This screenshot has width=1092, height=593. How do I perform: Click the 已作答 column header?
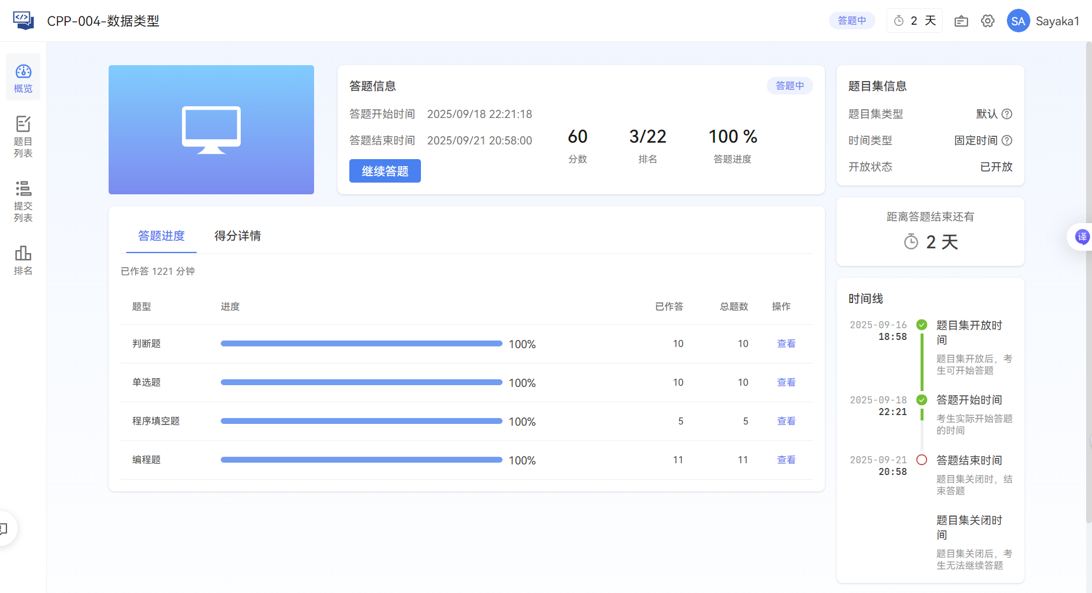[x=669, y=306]
